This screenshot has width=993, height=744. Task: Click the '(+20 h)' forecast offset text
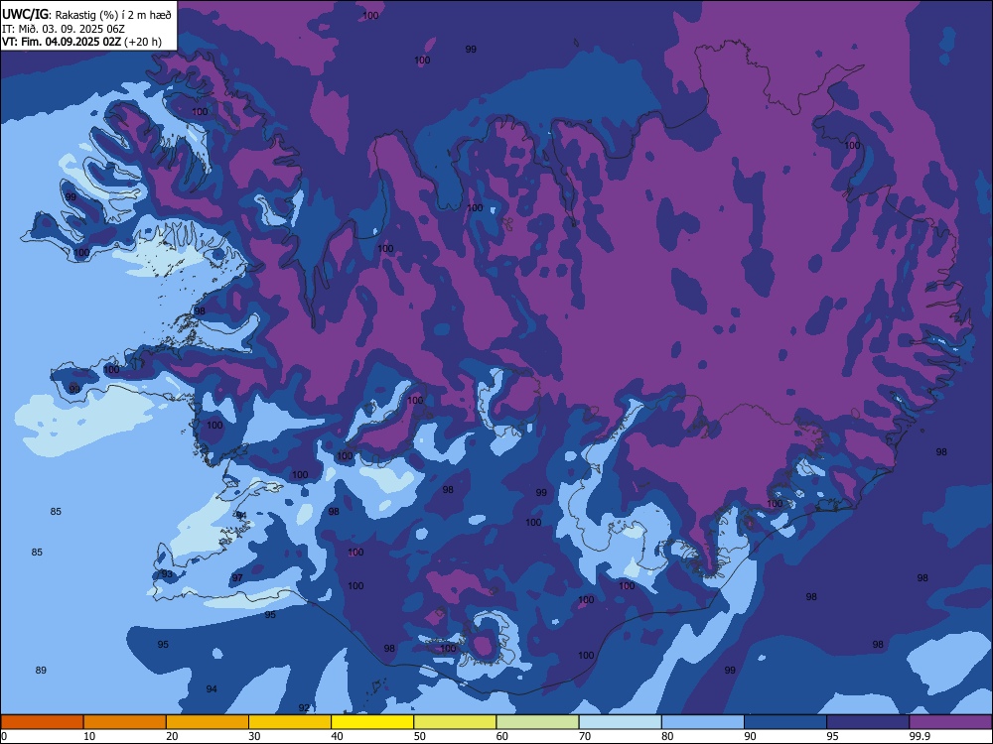pos(143,42)
